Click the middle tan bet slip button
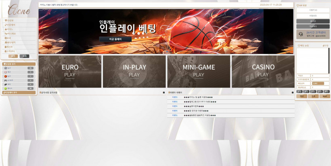 (x=313, y=96)
